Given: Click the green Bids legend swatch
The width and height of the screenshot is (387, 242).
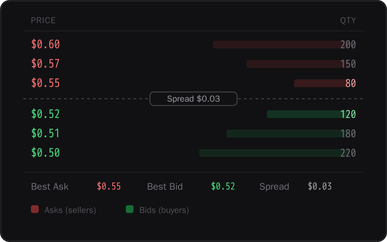Looking at the screenshot, I should [130, 209].
